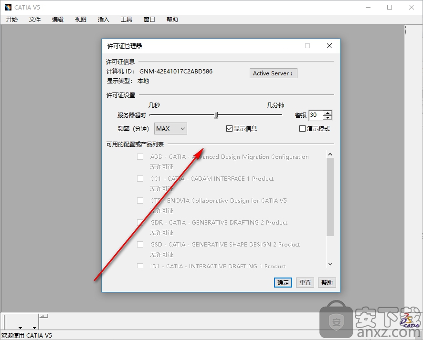Click the product list scroll down arrow
The image size is (423, 340).
click(330, 264)
